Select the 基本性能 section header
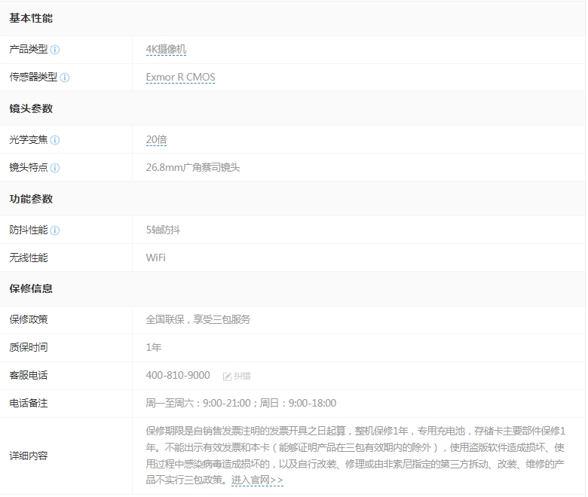 pos(31,18)
